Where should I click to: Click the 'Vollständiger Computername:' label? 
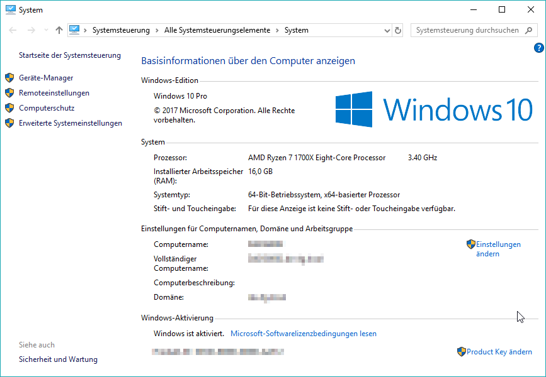(x=181, y=264)
